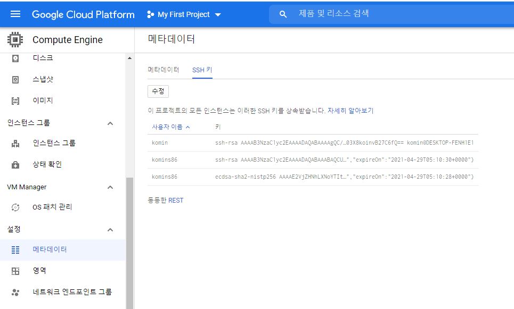The image size is (514, 309).
Task: Click the 인스턴스 그룹 item icon
Action: pyautogui.click(x=15, y=144)
